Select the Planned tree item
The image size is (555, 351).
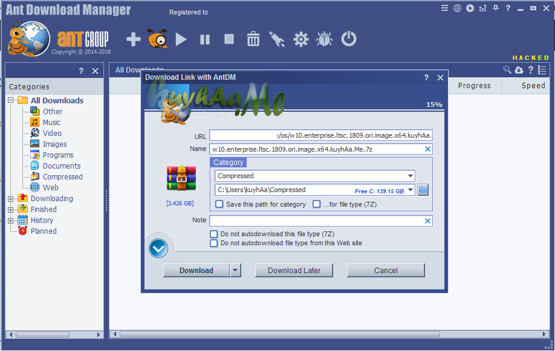pyautogui.click(x=44, y=231)
